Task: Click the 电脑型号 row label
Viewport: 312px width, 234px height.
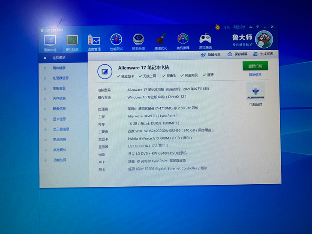Action: pyautogui.click(x=104, y=90)
